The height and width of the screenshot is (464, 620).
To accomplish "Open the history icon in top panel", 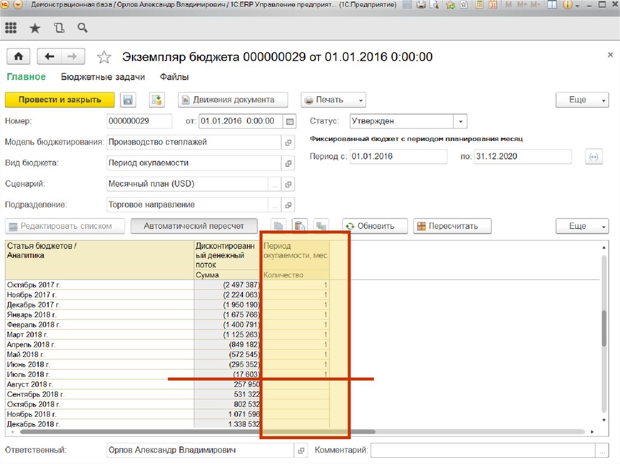I will coord(59,28).
